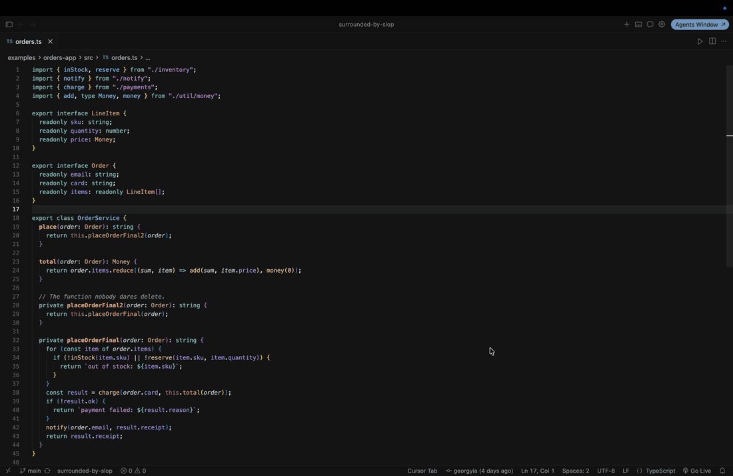Click the 'out of stock' template string

132,367
